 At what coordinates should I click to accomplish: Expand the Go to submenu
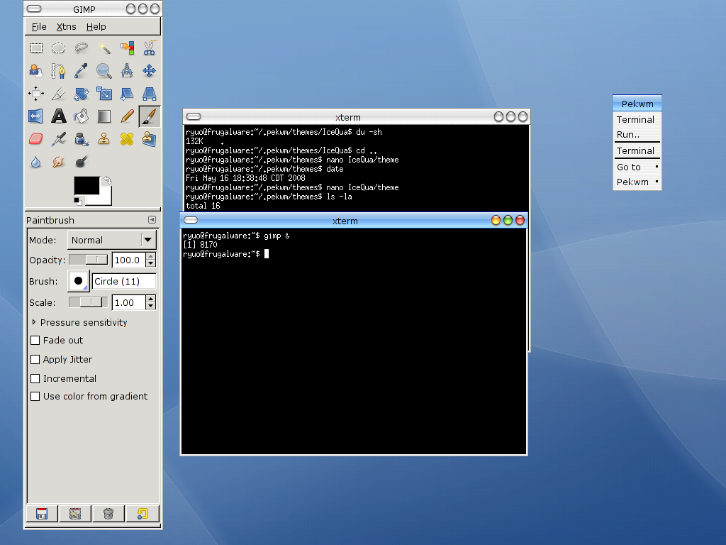637,167
